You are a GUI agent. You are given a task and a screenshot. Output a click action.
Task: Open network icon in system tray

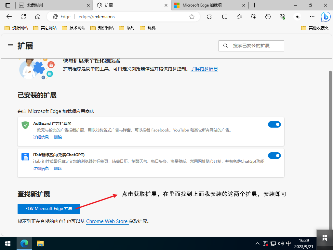pyautogui.click(x=273, y=243)
